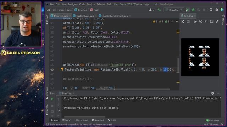The image size is (227, 127).
Task: Pick the color picker eyedropper tool
Action: pos(217,22)
